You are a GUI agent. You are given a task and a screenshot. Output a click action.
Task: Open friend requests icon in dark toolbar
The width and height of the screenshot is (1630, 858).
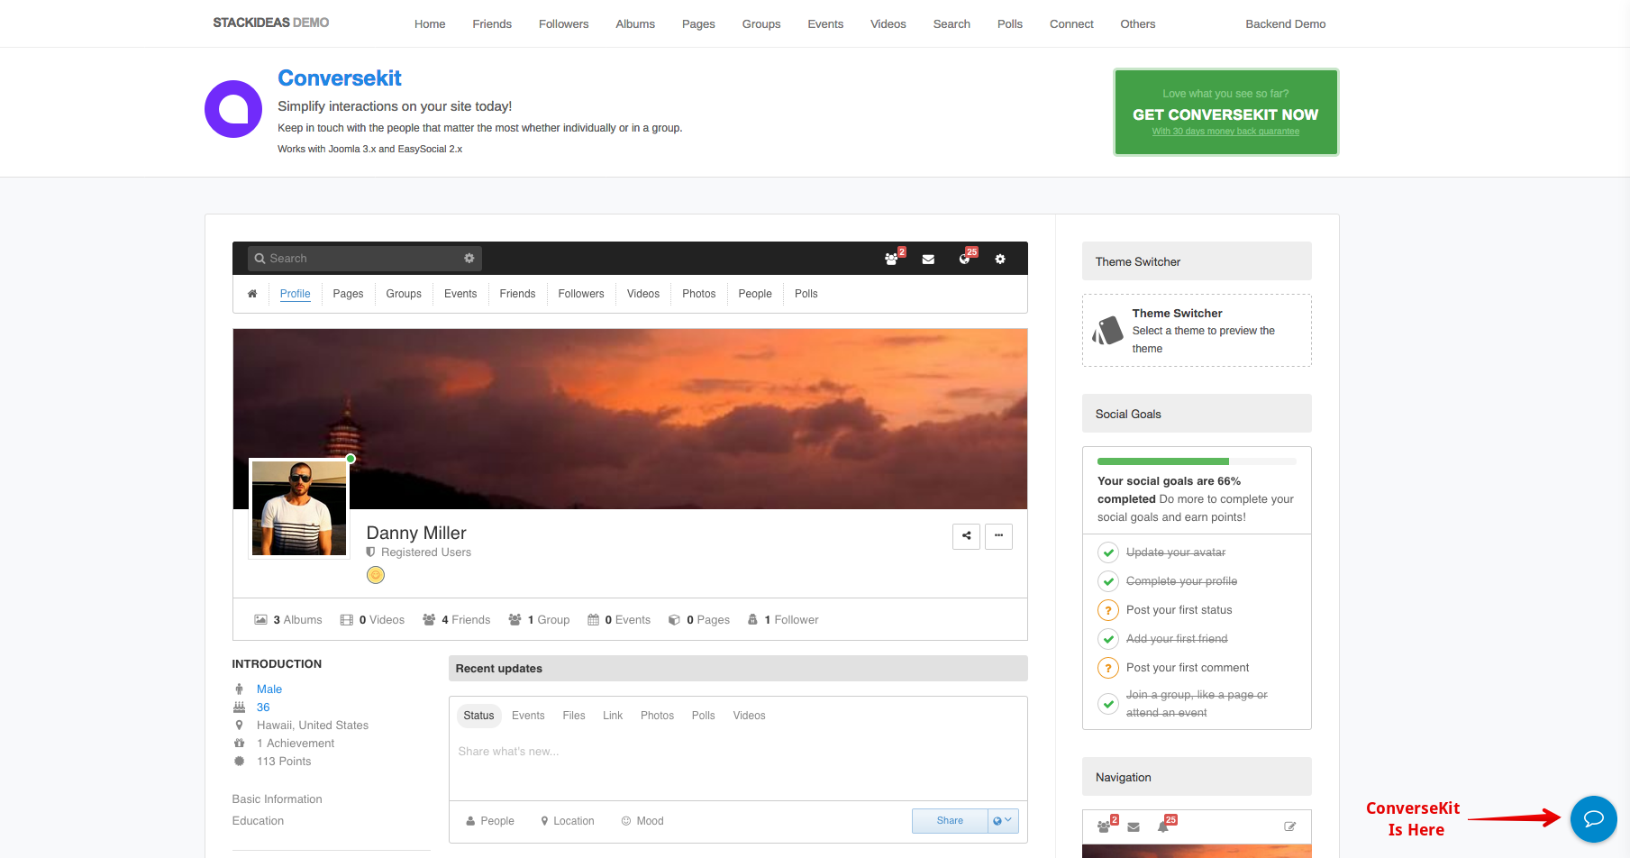pos(891,259)
